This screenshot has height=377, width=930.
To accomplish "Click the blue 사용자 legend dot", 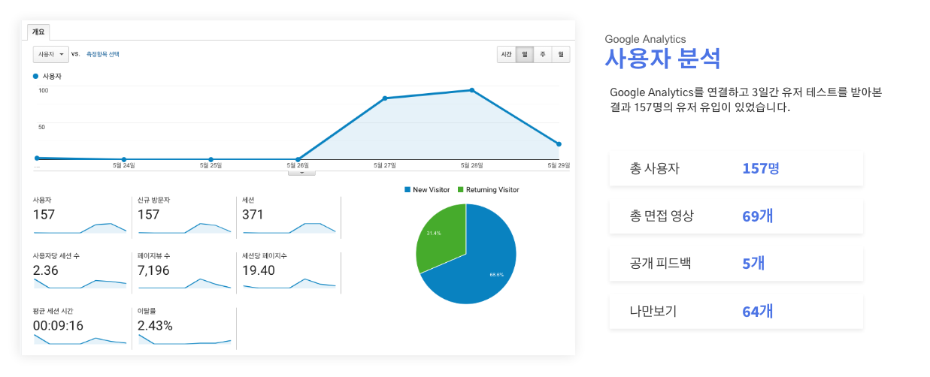I will point(35,76).
